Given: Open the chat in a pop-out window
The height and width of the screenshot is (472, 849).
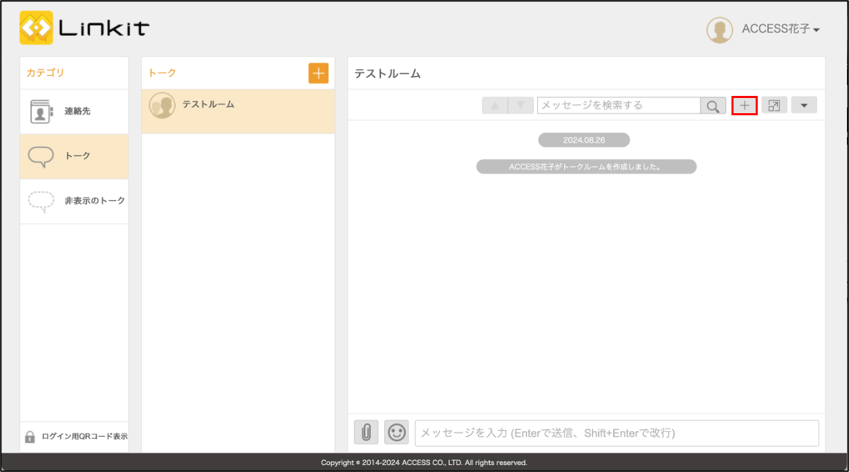Looking at the screenshot, I should 774,106.
